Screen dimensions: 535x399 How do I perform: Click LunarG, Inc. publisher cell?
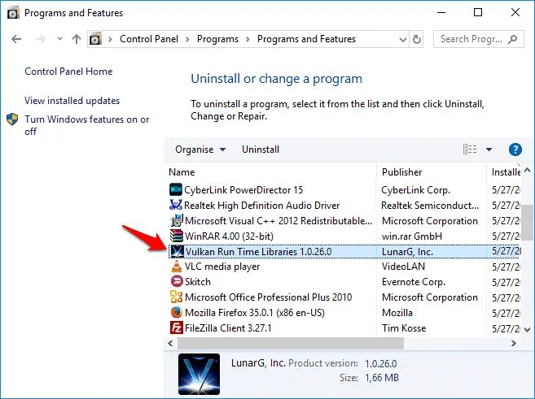407,252
